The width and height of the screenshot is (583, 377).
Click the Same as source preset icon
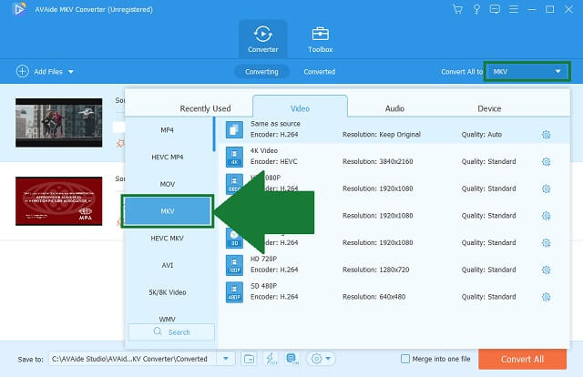click(x=234, y=129)
